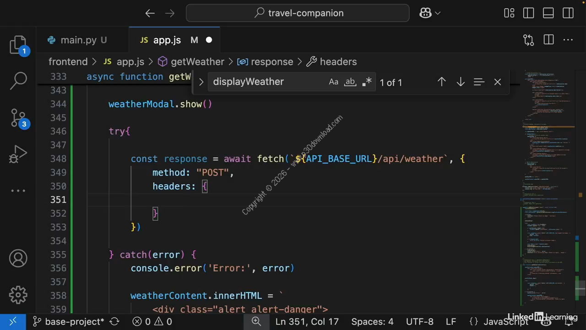Open the Source Control view
586x330 pixels.
18,118
